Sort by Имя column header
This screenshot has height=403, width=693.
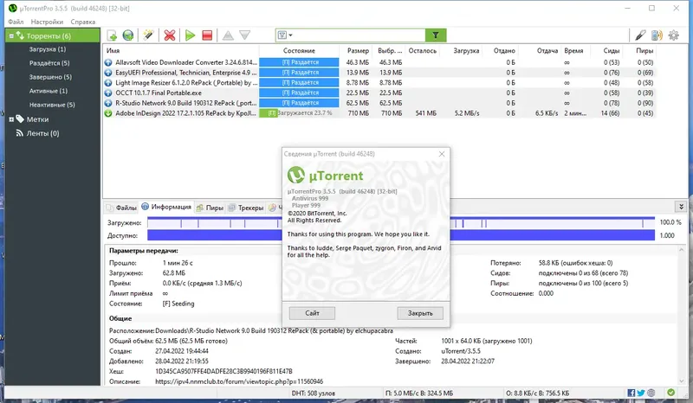(181, 51)
